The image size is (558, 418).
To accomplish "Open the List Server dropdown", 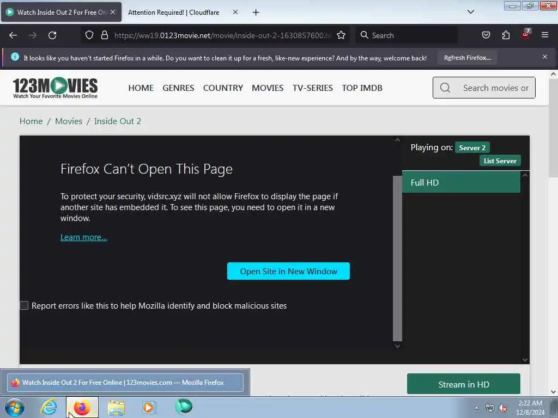I will (x=500, y=161).
